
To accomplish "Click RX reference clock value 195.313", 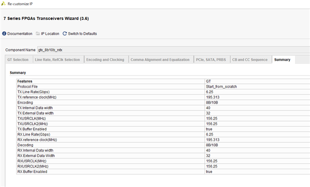I will pyautogui.click(x=213, y=140).
